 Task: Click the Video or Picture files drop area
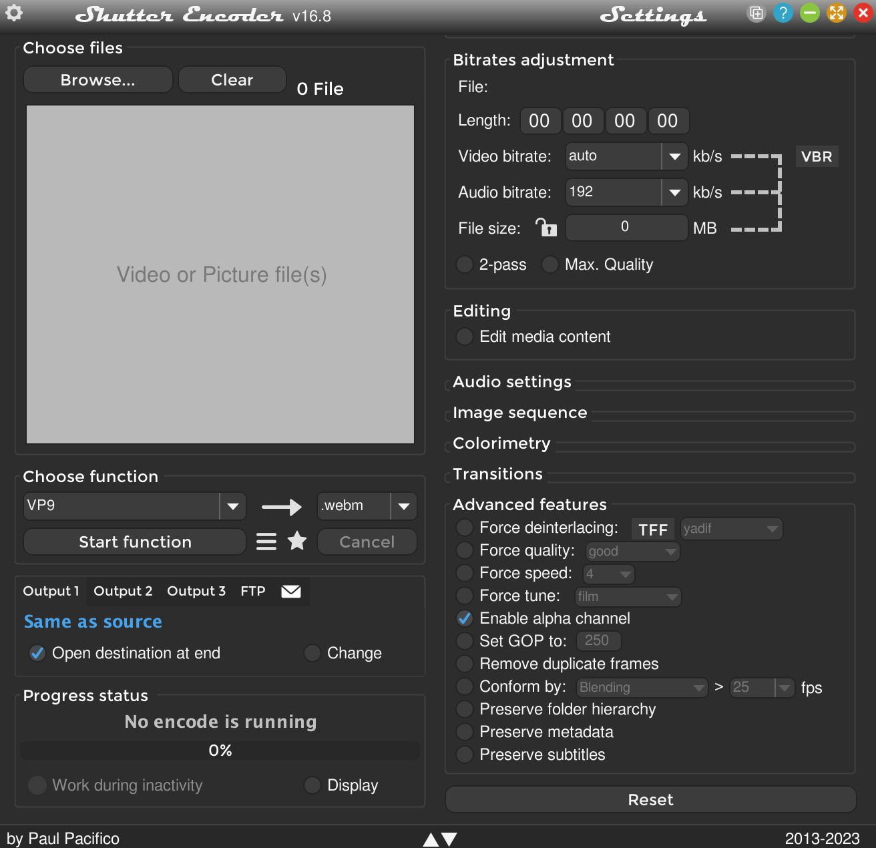click(x=220, y=274)
